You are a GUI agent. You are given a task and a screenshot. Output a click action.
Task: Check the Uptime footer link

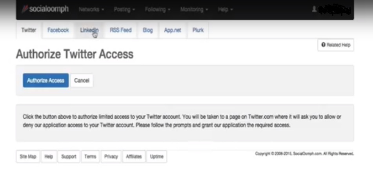click(157, 157)
